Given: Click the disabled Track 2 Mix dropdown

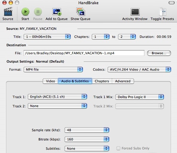Looking at the screenshot, I should tap(140, 106).
